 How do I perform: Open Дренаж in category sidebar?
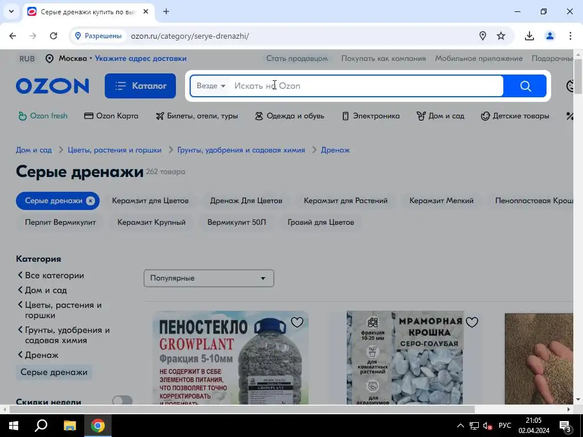point(41,355)
